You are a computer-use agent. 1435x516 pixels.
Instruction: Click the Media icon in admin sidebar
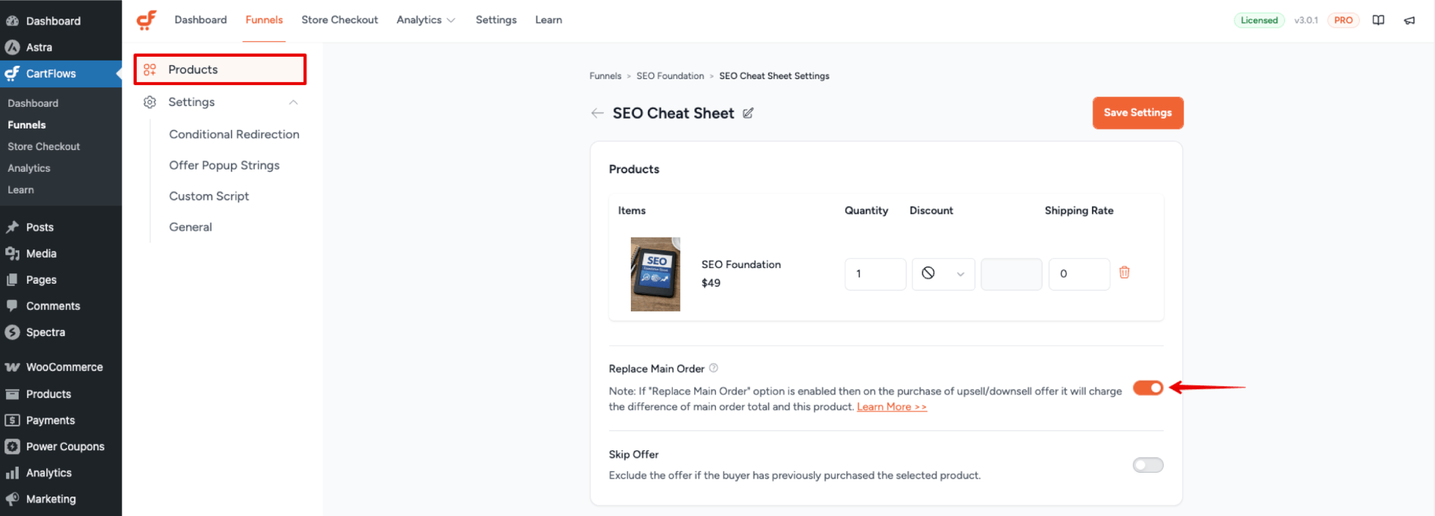pos(13,253)
